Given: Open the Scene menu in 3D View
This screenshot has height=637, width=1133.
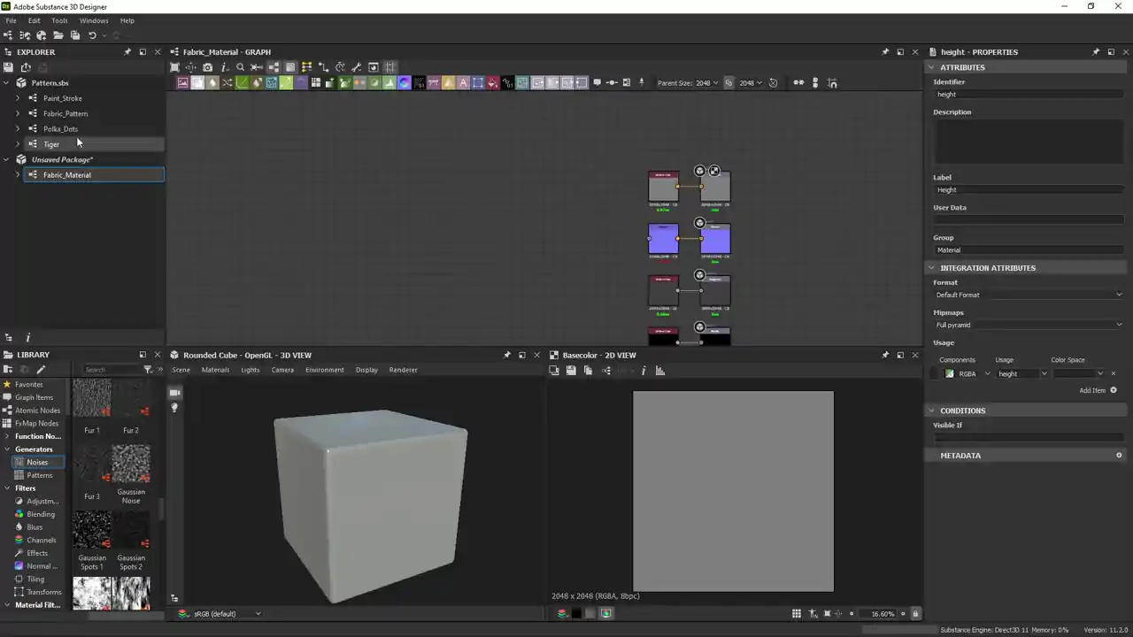Looking at the screenshot, I should click(x=181, y=370).
